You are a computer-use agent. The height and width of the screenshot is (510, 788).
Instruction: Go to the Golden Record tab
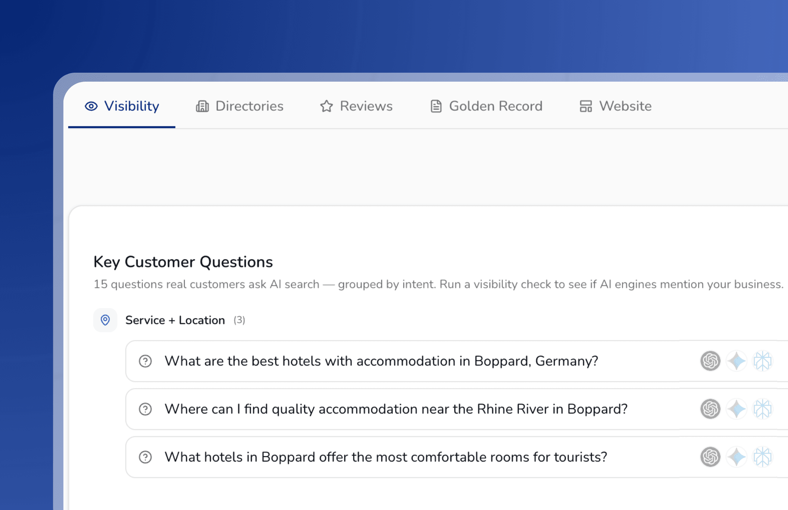pos(486,106)
